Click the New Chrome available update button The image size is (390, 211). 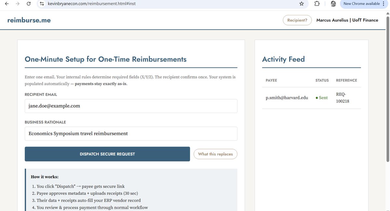[x=361, y=4]
